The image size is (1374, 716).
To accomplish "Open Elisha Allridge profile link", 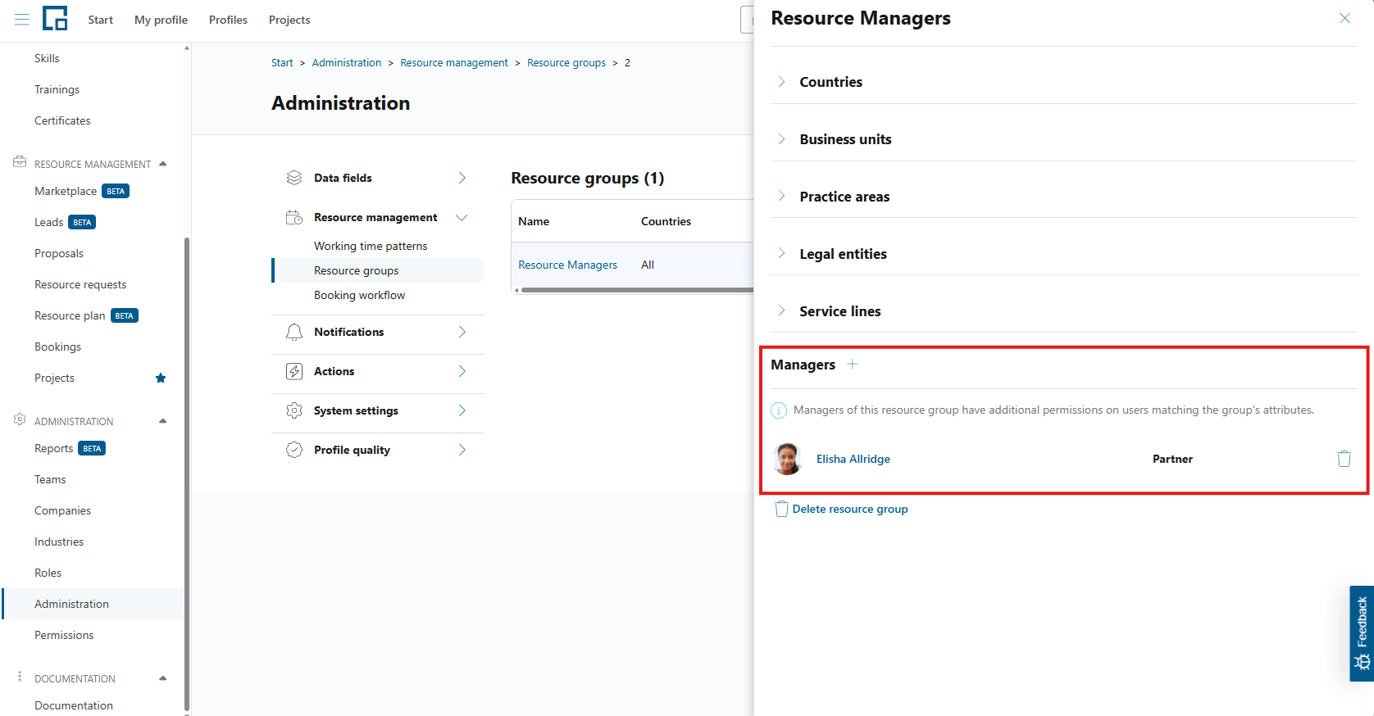I will coord(853,459).
